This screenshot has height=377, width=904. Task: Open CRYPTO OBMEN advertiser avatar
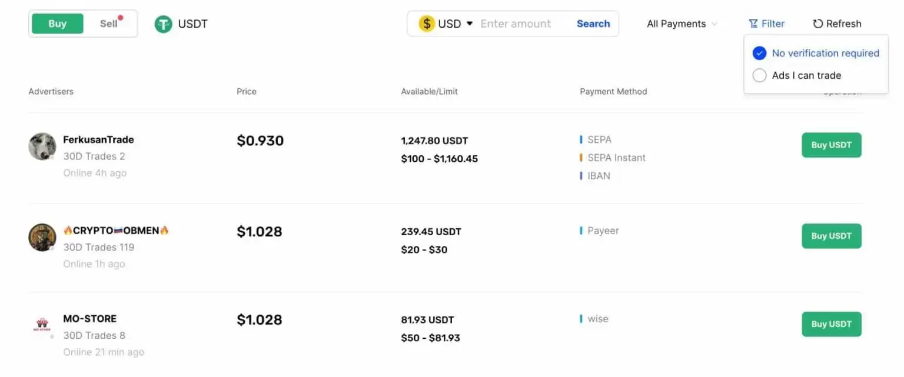click(x=42, y=238)
